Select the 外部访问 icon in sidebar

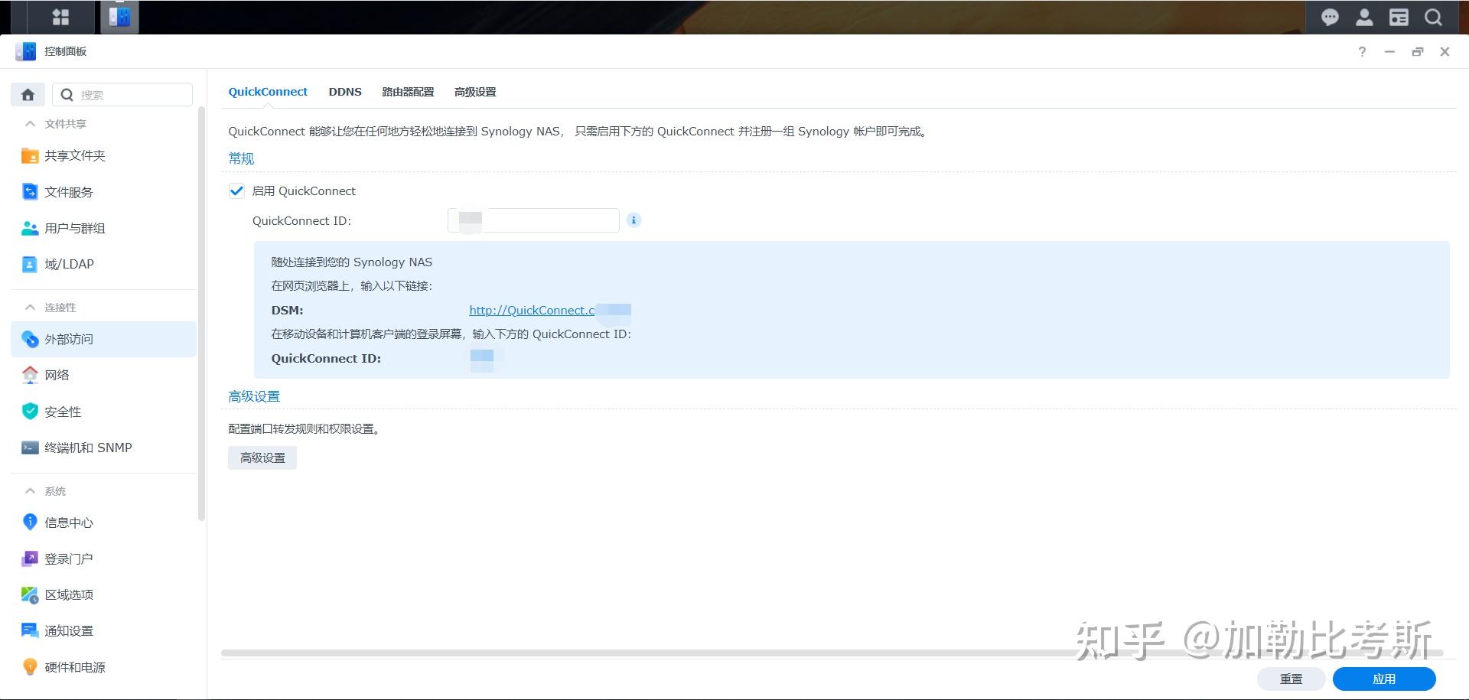click(x=30, y=339)
